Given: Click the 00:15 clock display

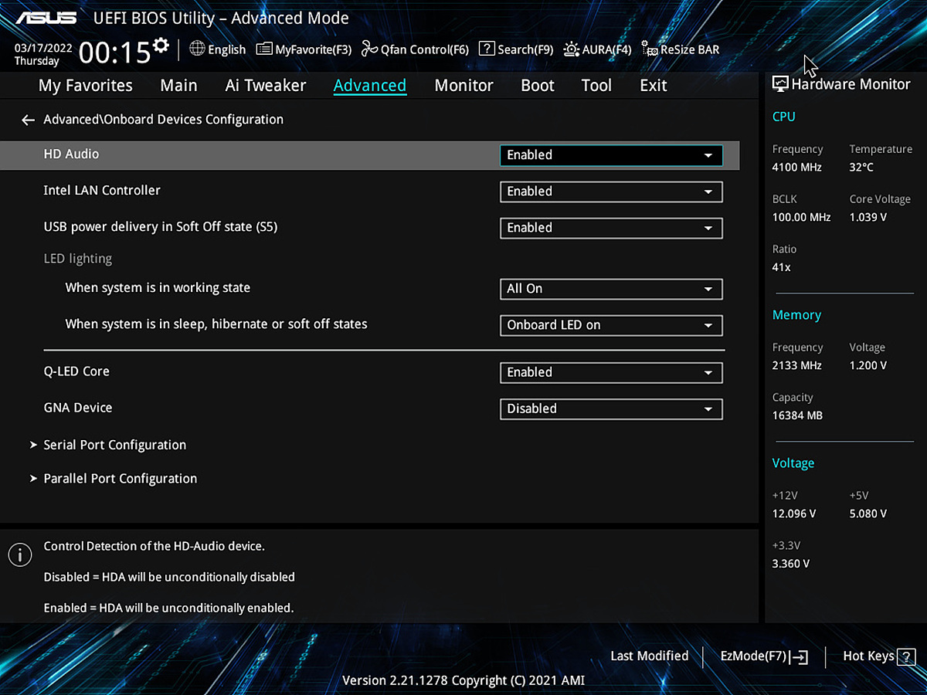Looking at the screenshot, I should [114, 53].
